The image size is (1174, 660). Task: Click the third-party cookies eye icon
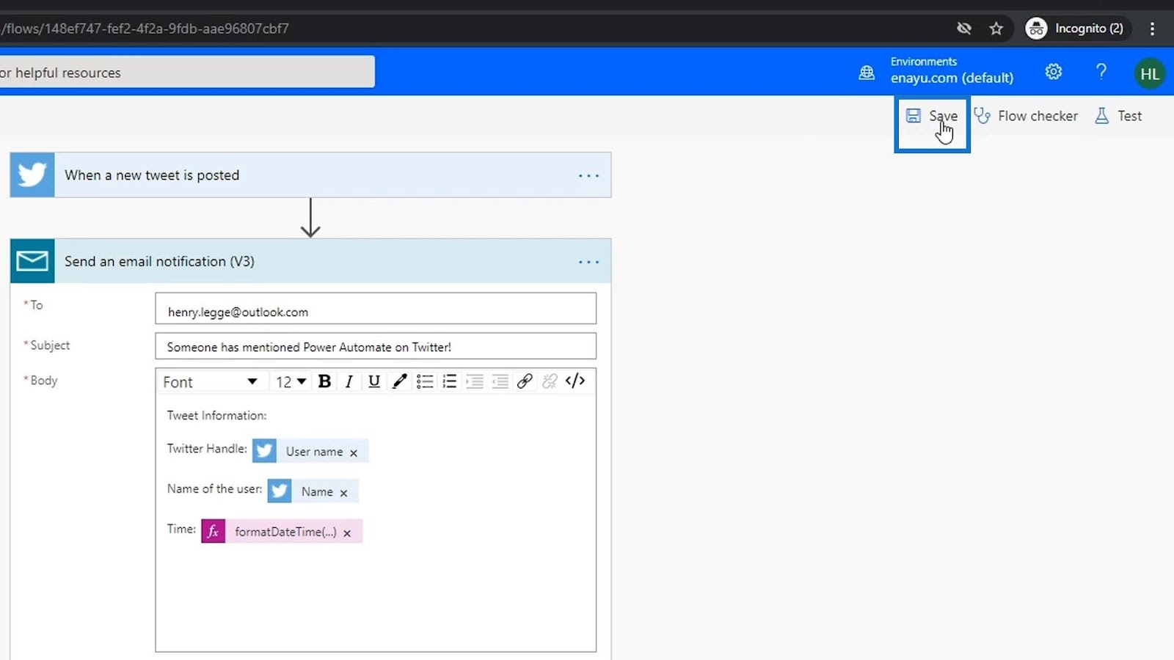tap(964, 29)
